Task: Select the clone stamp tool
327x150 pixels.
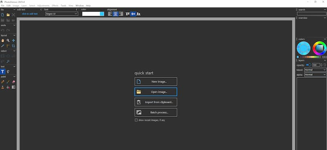Action: tap(2, 87)
